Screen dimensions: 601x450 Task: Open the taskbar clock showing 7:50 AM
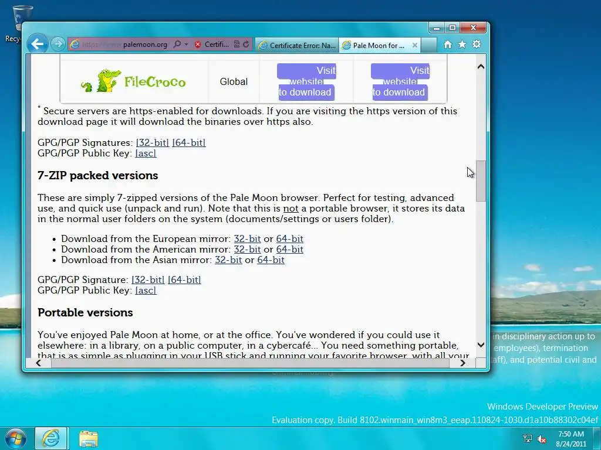[x=571, y=439]
